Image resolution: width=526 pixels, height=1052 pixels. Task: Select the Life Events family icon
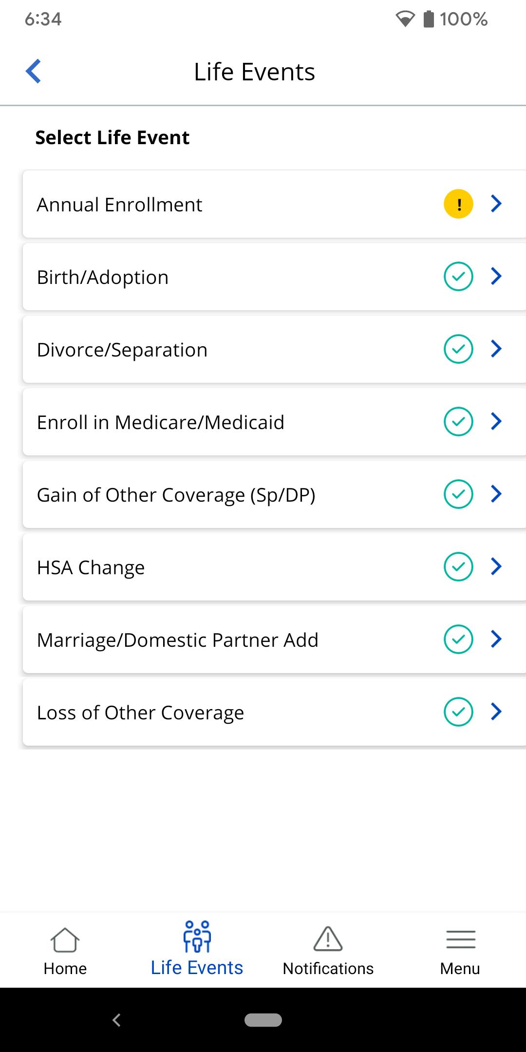click(x=197, y=936)
